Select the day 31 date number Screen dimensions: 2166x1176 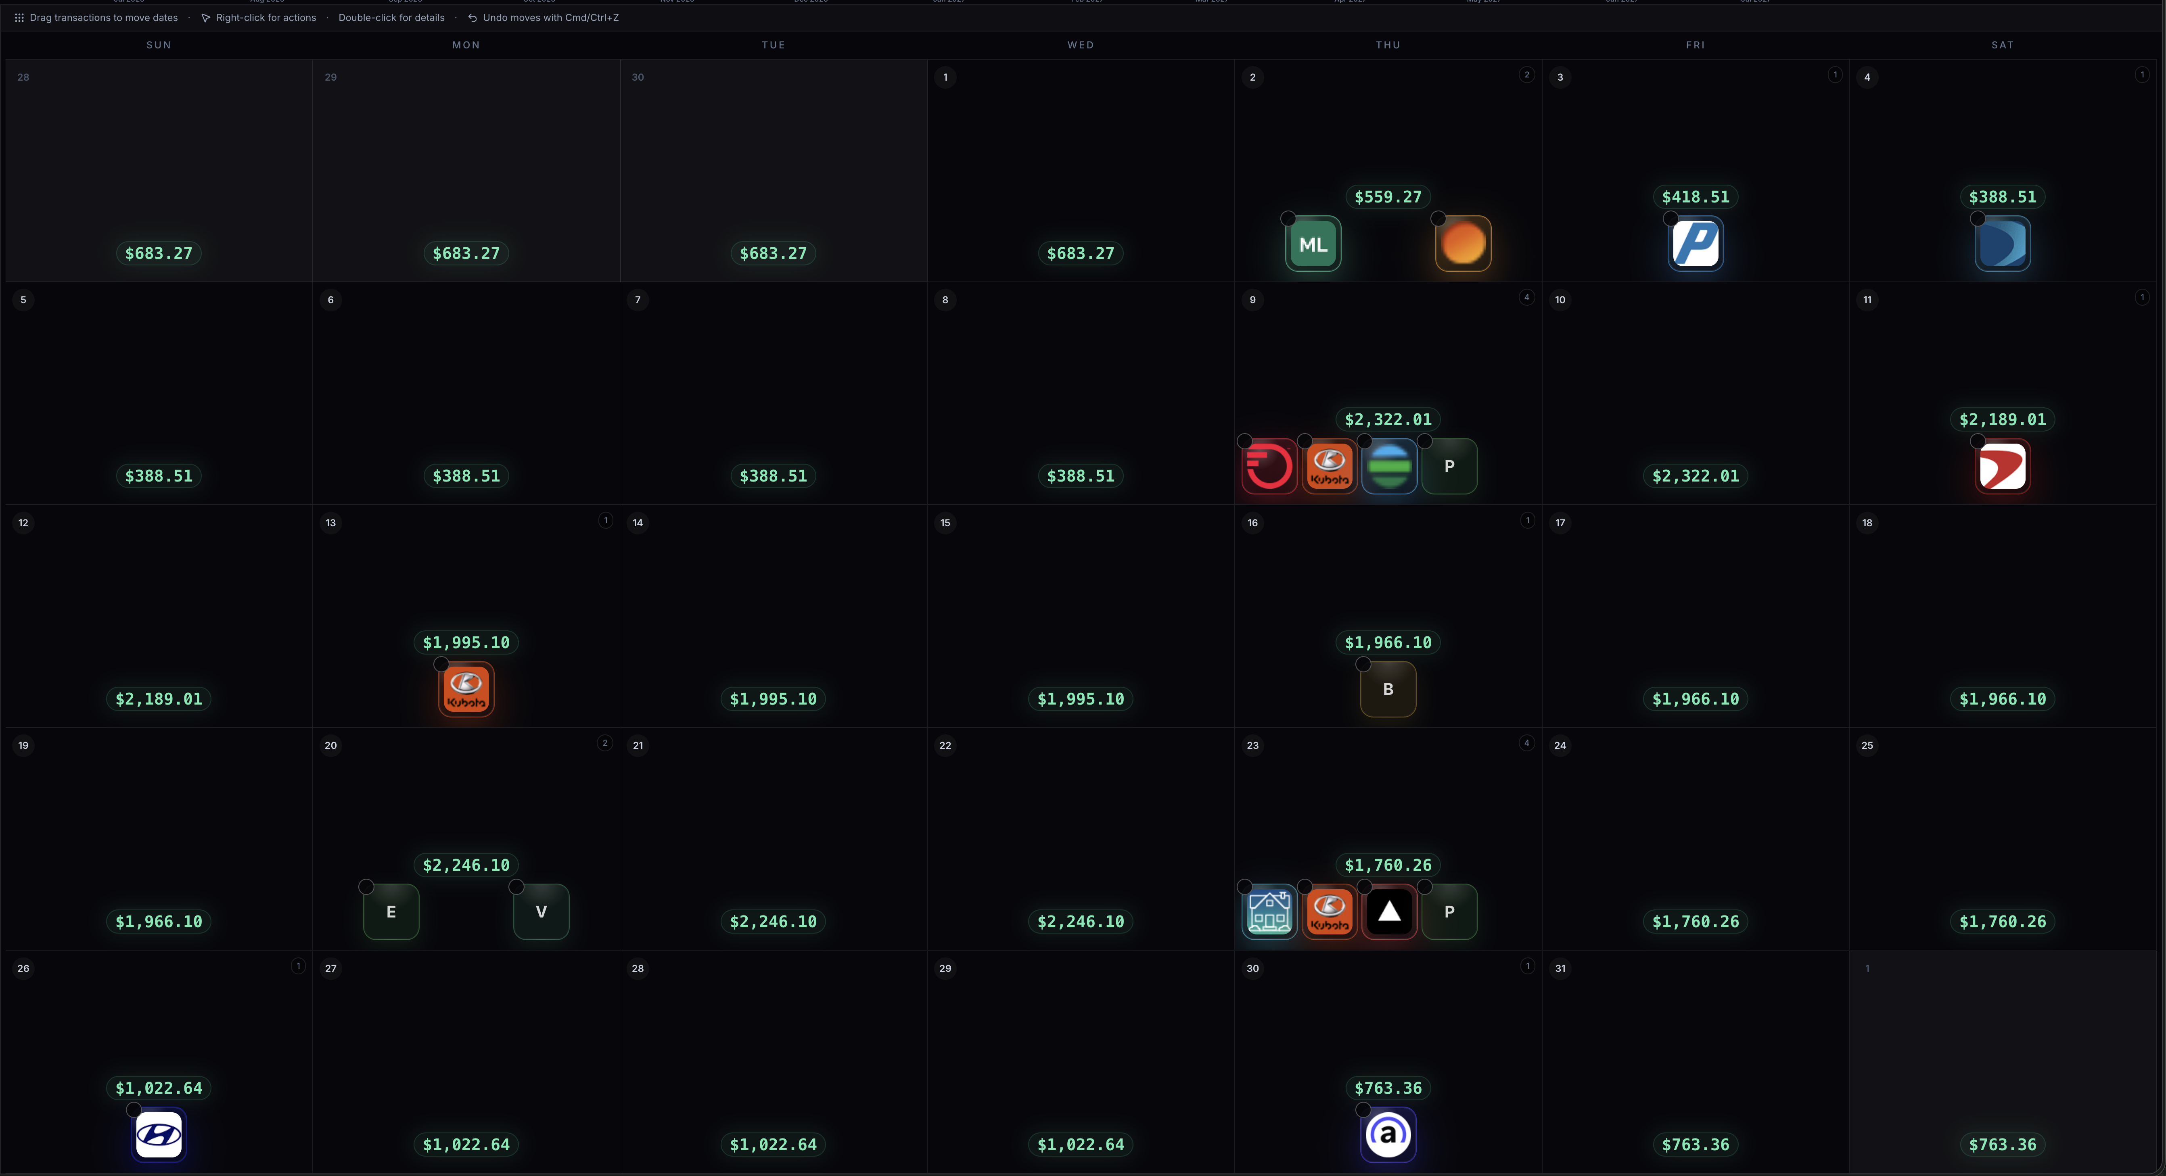point(1560,968)
